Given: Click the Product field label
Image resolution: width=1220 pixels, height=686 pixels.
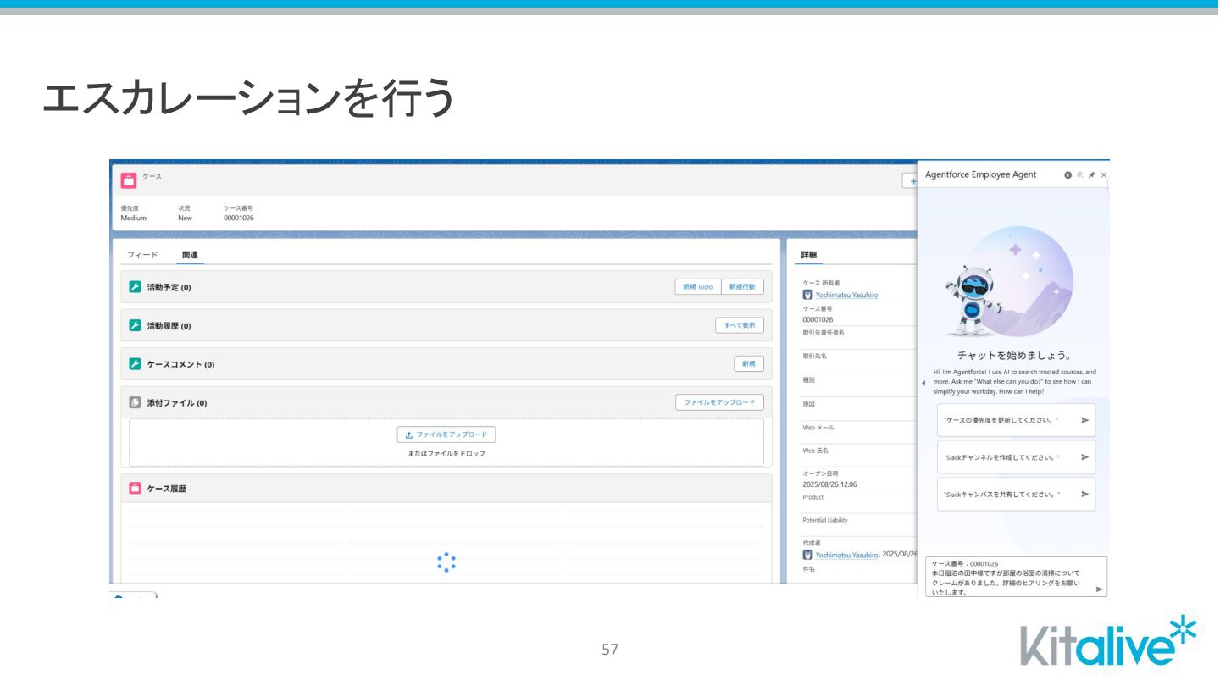Looking at the screenshot, I should coord(813,497).
